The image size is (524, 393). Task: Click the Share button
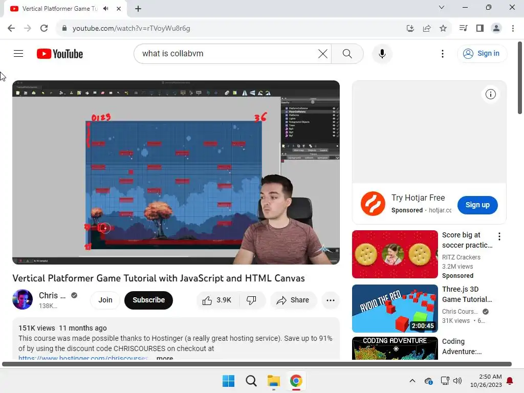[293, 300]
